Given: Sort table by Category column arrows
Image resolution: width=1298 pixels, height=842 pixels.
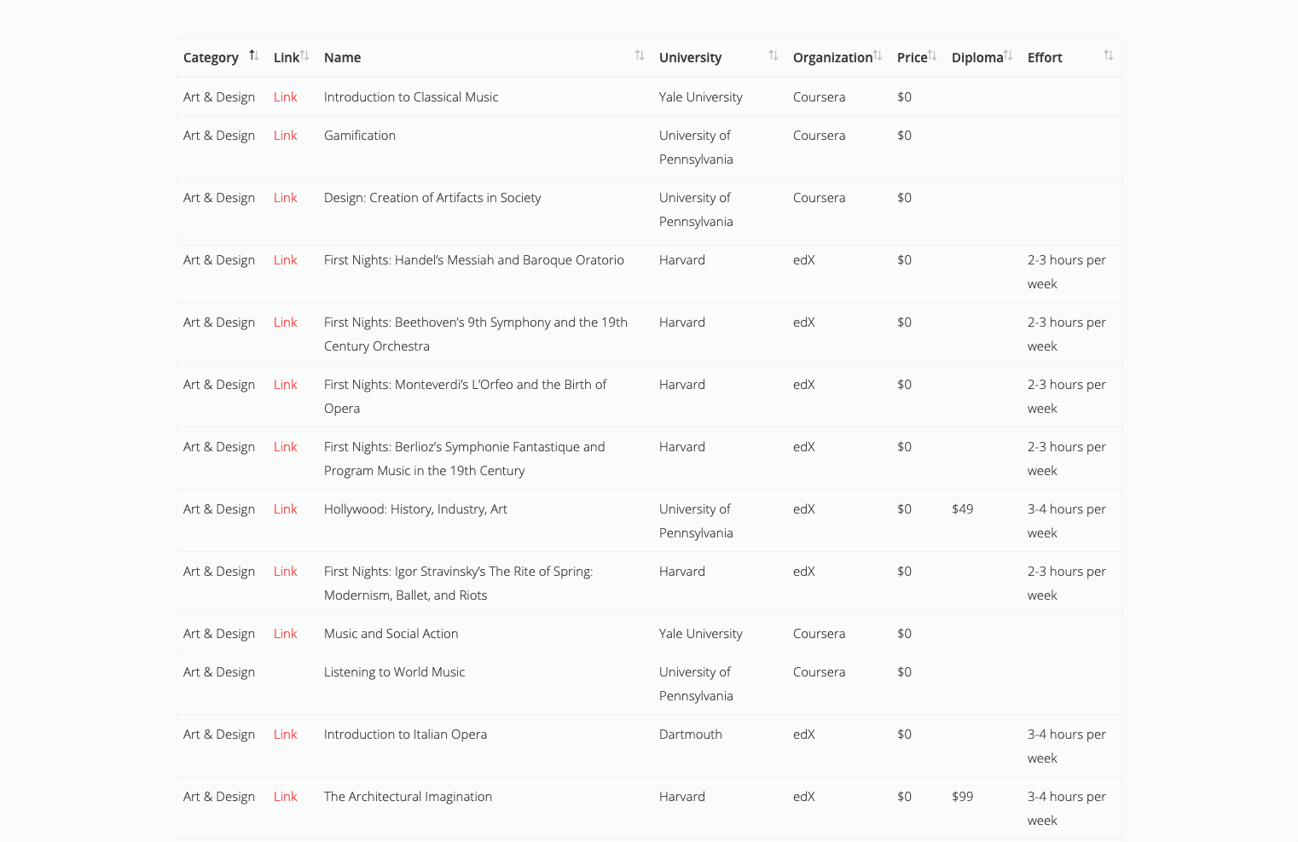Looking at the screenshot, I should (253, 55).
